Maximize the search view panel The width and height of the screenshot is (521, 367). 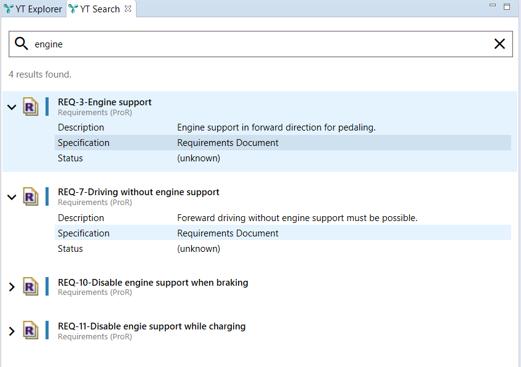click(x=507, y=7)
